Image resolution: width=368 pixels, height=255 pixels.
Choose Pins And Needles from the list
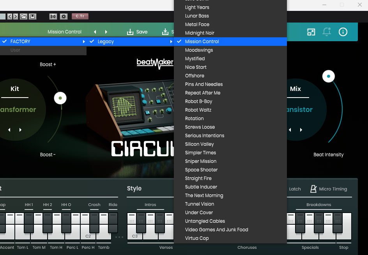230,84
